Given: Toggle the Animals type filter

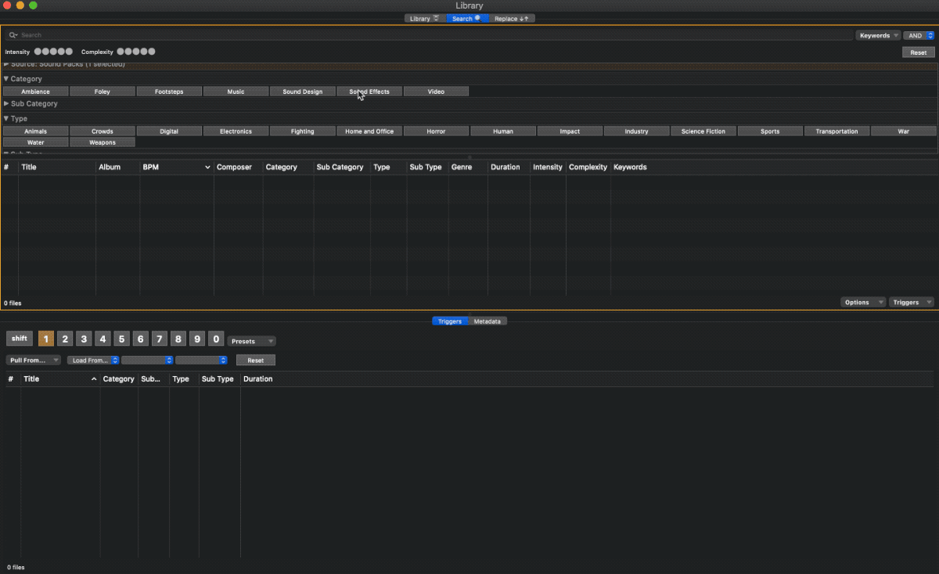Looking at the screenshot, I should point(35,131).
